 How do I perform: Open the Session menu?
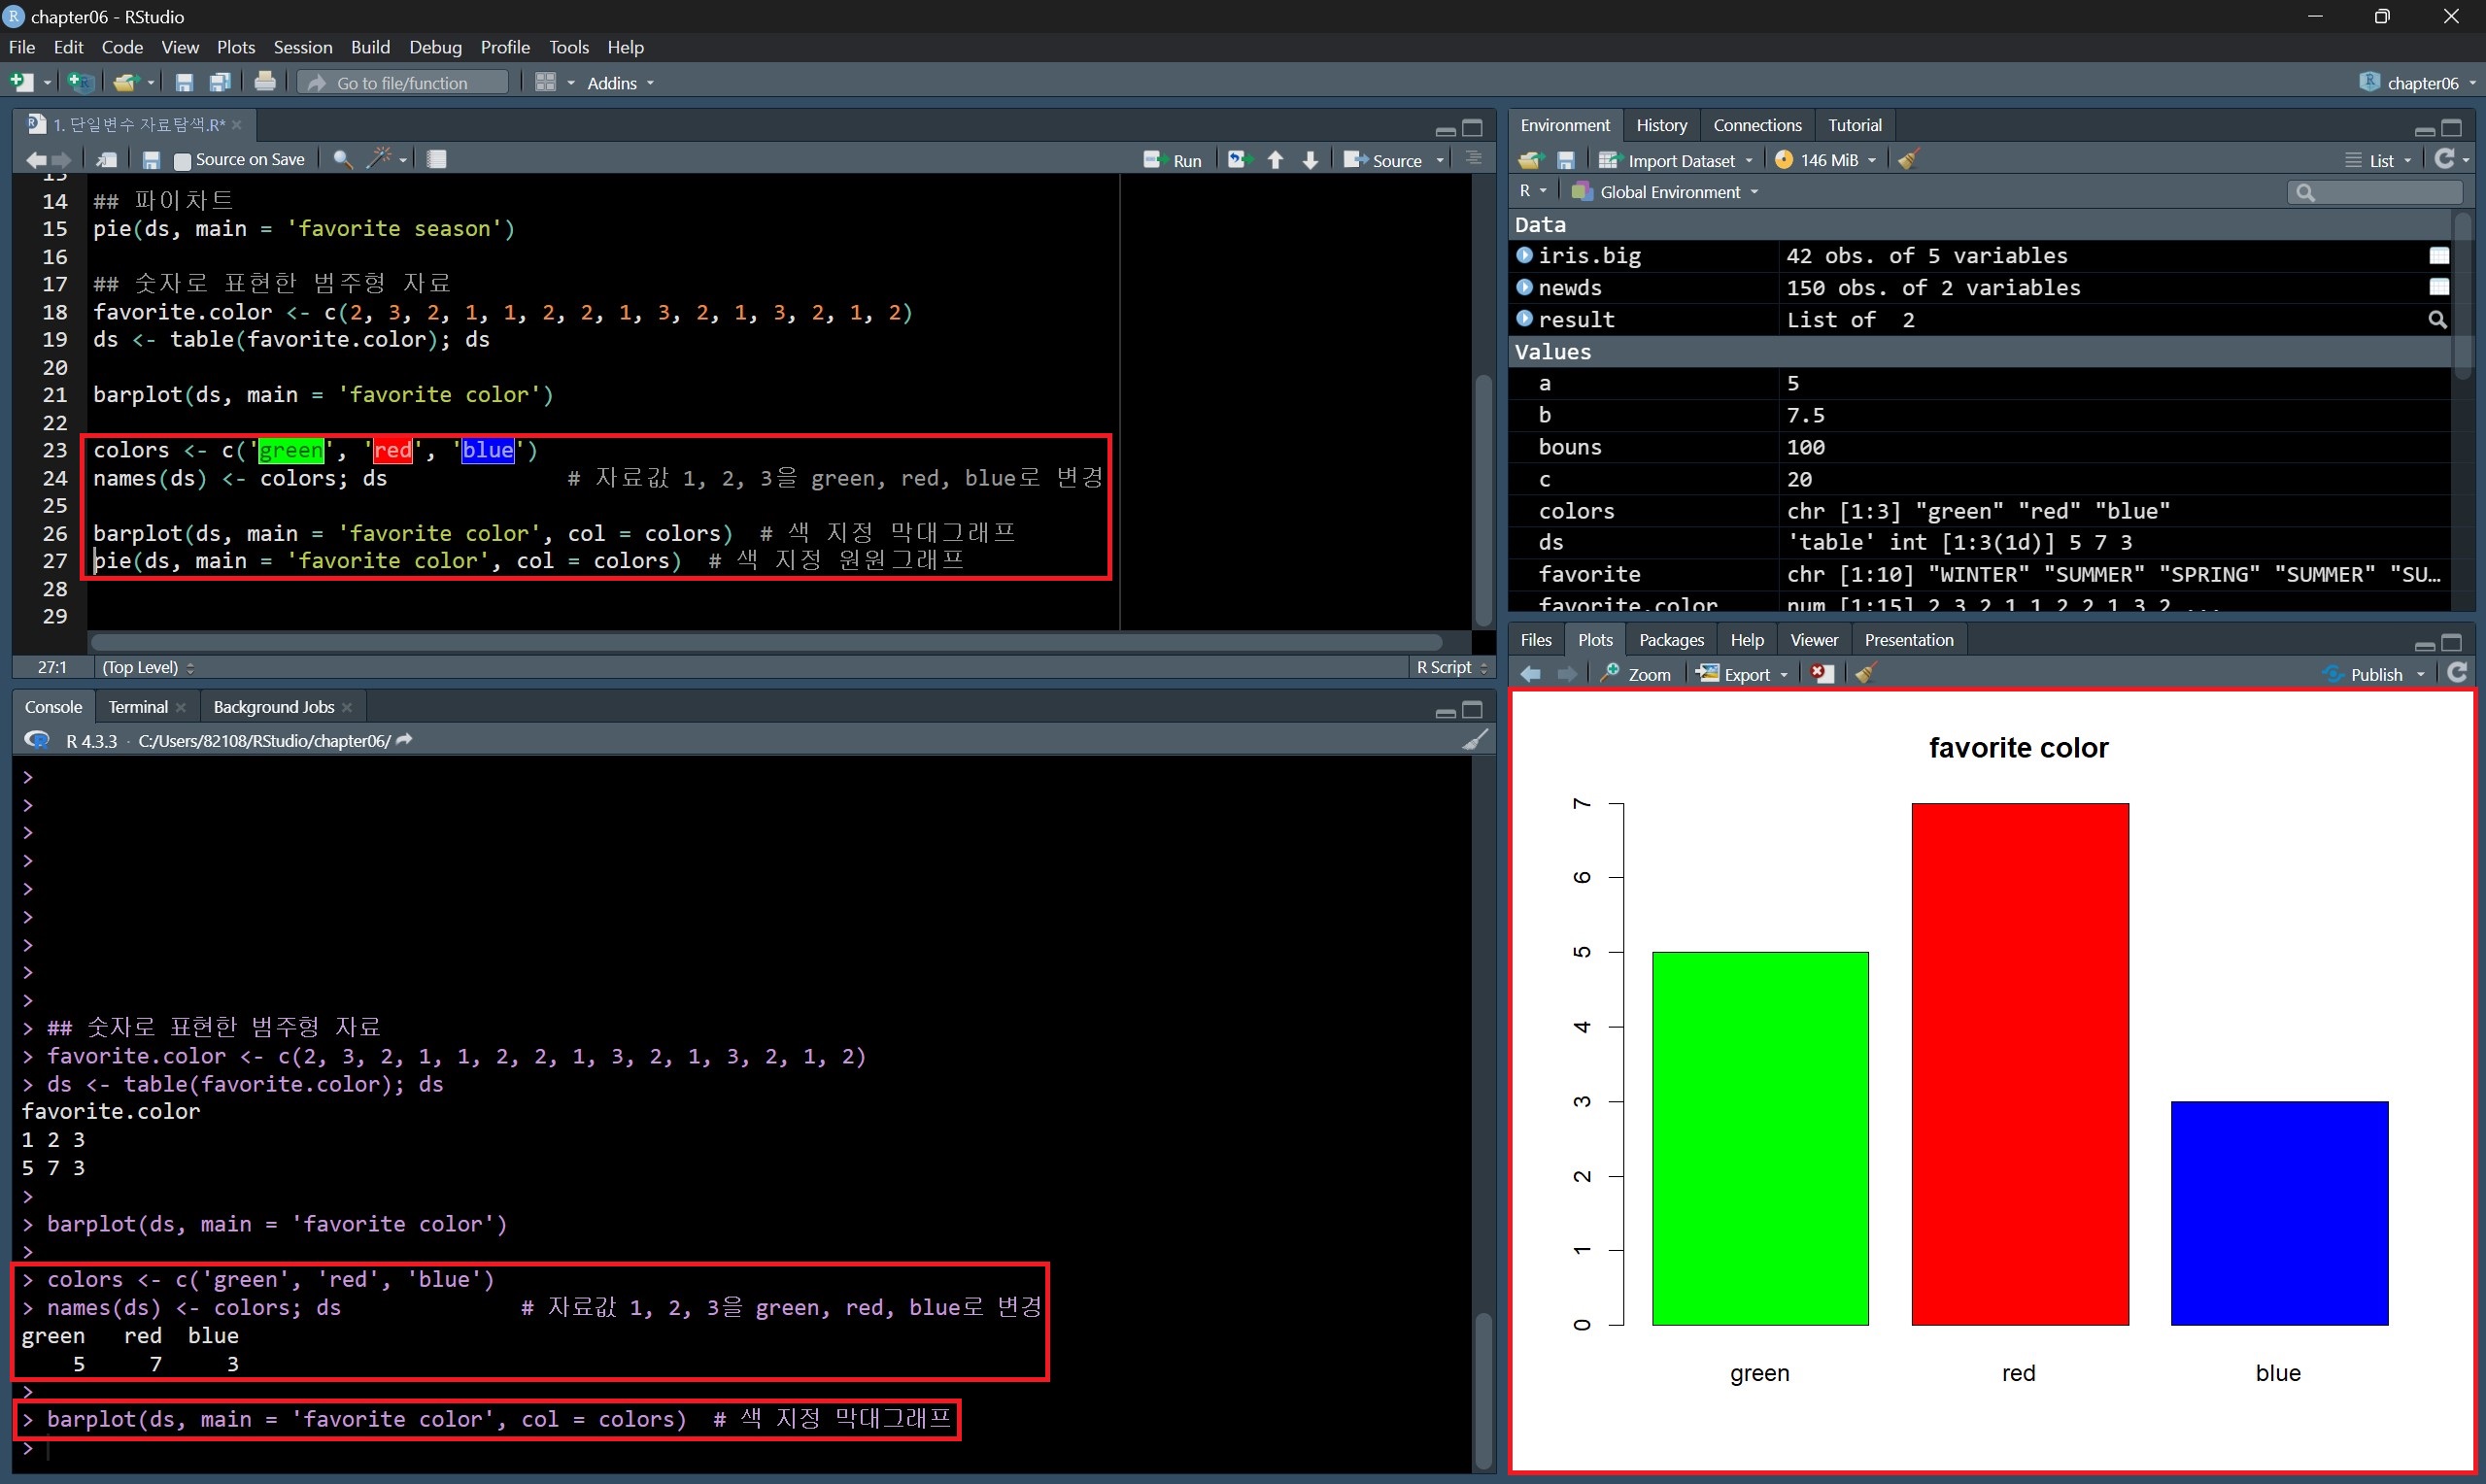(x=302, y=47)
